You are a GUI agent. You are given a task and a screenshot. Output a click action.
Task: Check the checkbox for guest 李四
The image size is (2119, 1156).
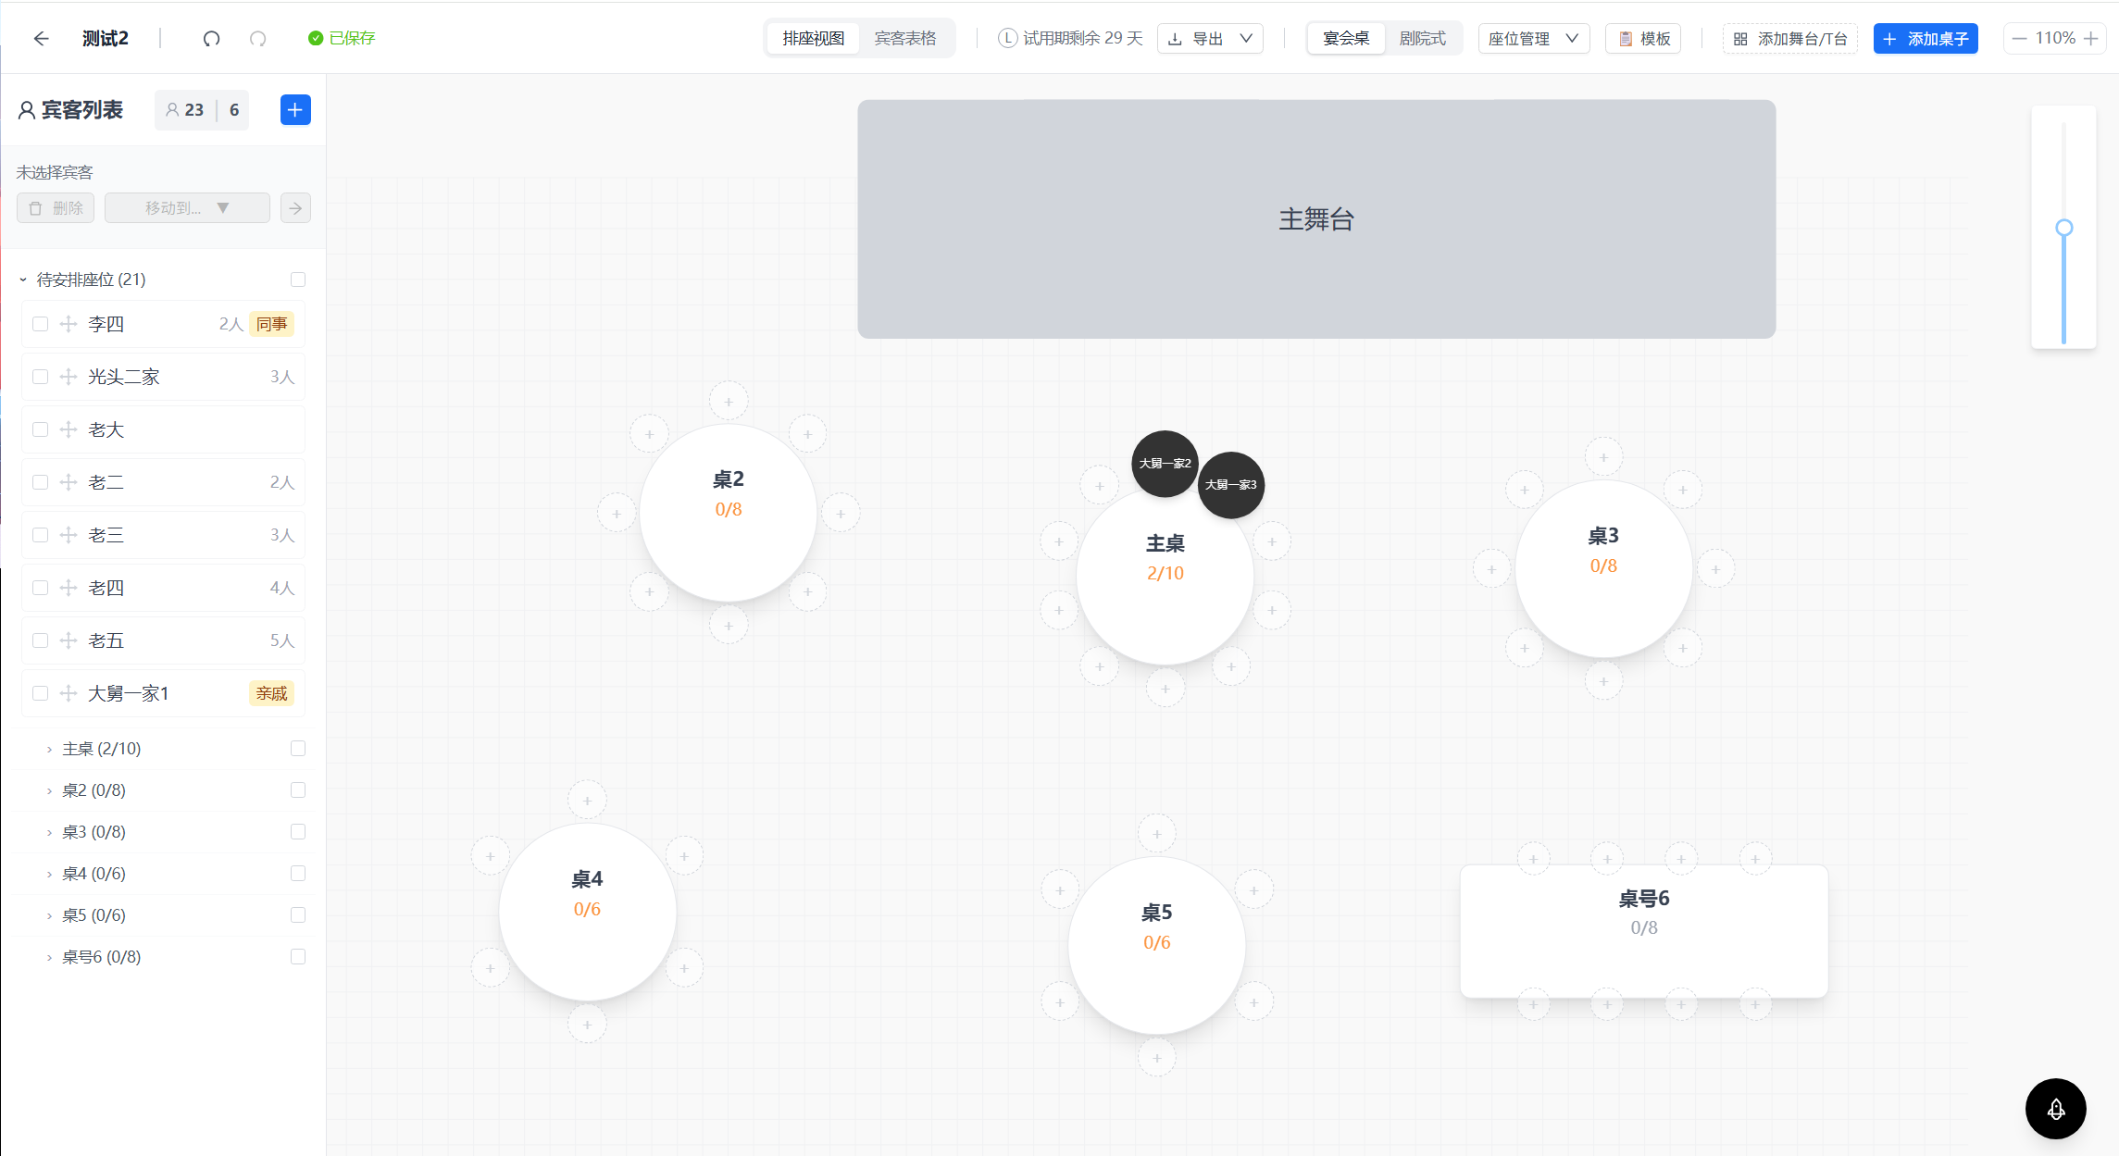coord(40,324)
